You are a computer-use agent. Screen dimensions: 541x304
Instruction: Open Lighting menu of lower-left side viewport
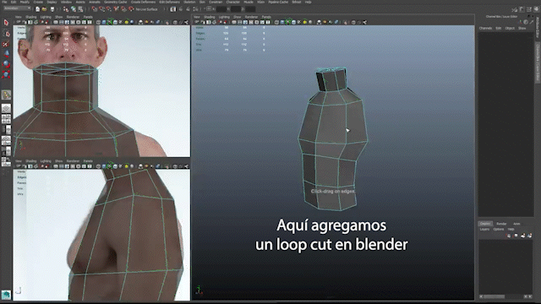click(46, 161)
